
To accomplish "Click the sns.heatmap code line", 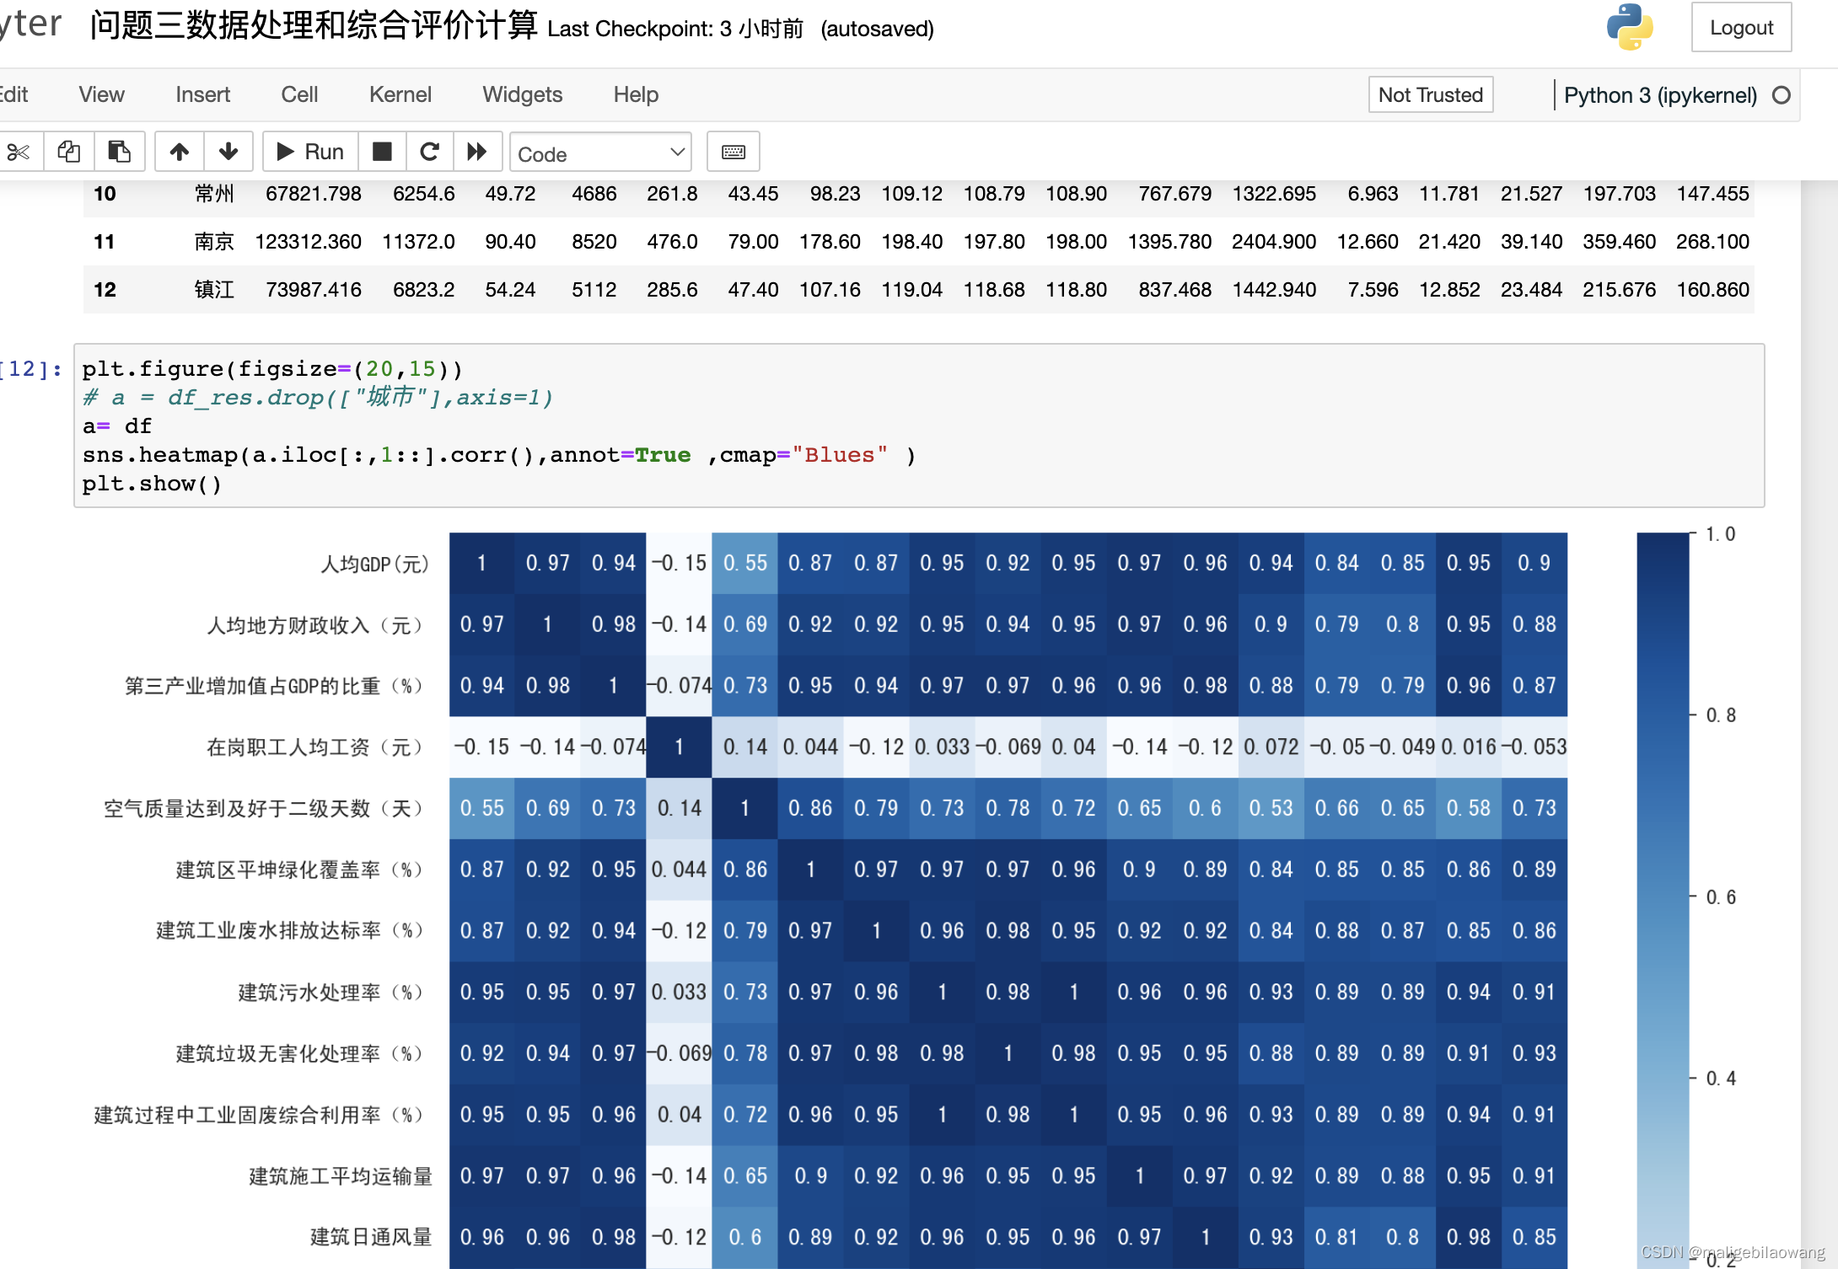I will (x=499, y=455).
